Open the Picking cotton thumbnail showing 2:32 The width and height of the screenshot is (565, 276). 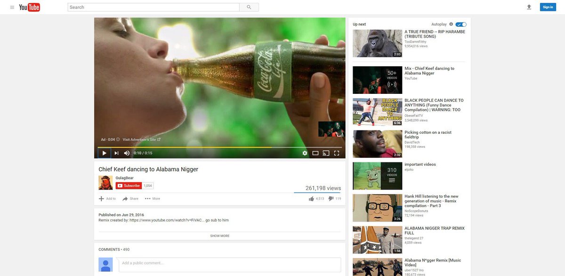click(x=378, y=144)
